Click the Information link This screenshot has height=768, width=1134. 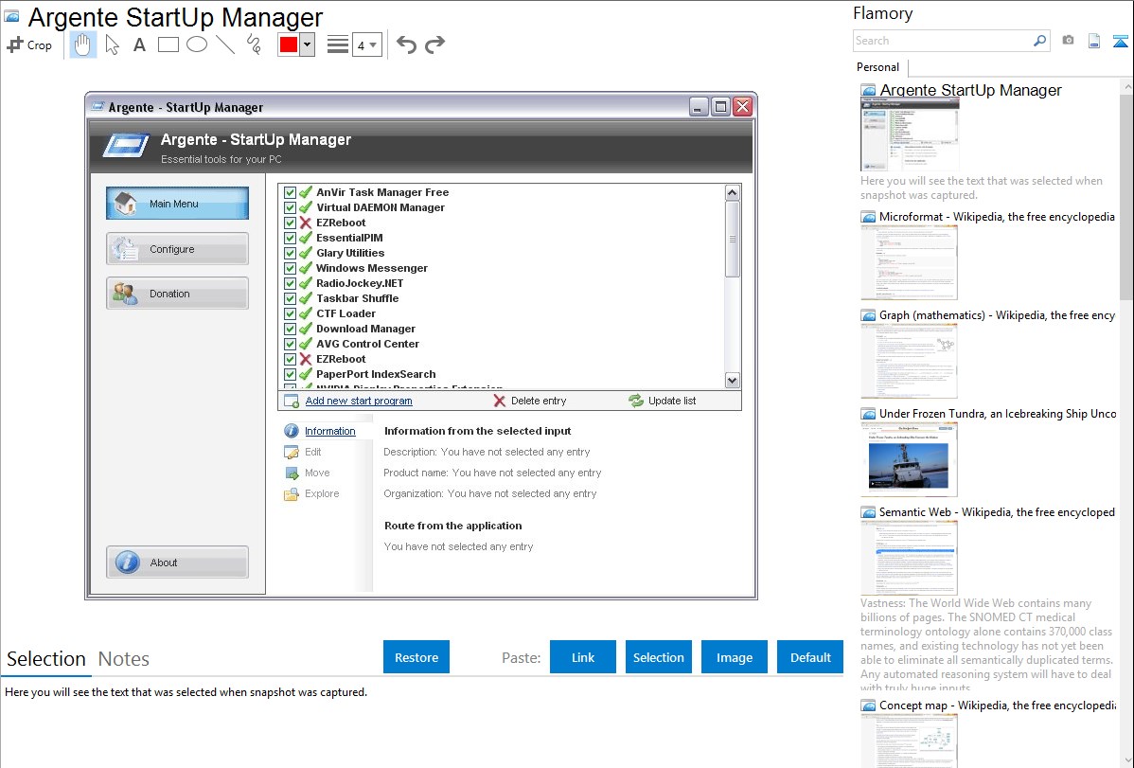tap(329, 431)
